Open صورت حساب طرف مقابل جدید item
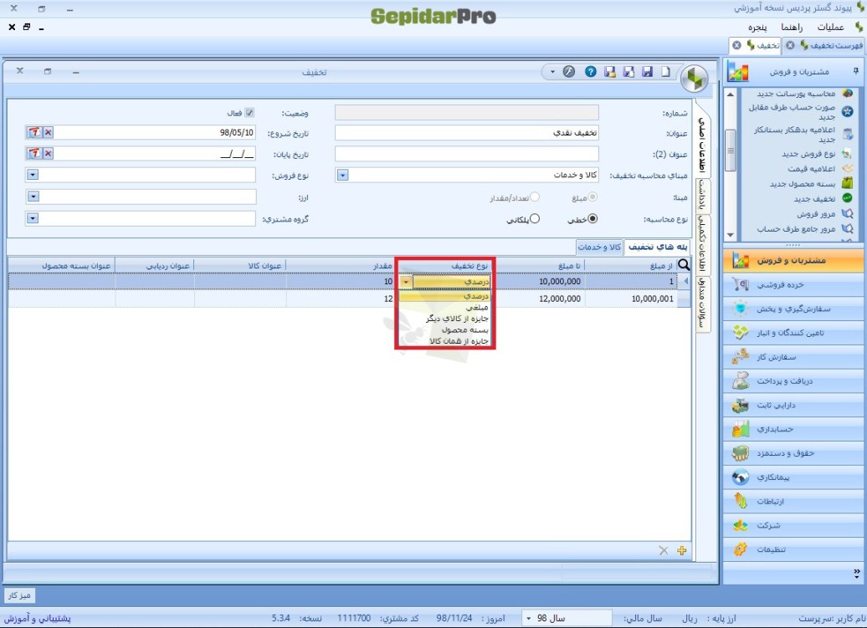 tap(792, 112)
